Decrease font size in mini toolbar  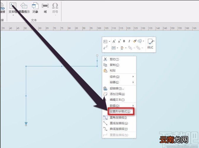pos(119,41)
